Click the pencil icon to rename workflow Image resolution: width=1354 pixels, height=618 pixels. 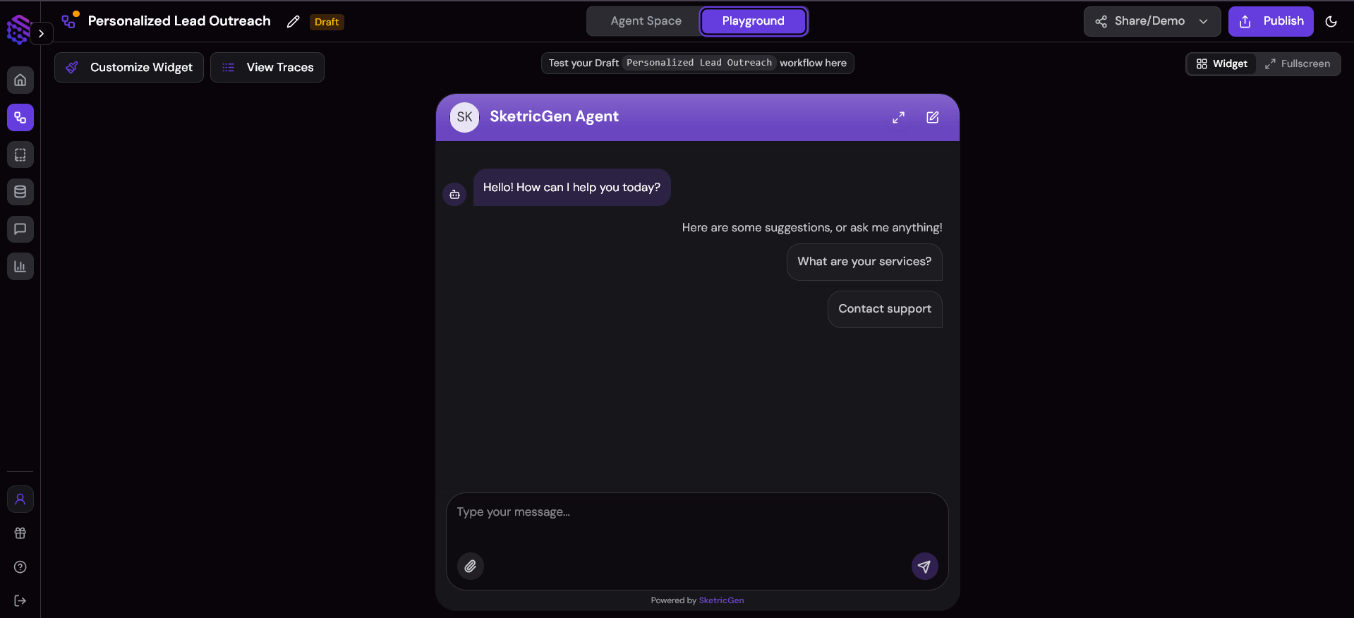(x=294, y=22)
